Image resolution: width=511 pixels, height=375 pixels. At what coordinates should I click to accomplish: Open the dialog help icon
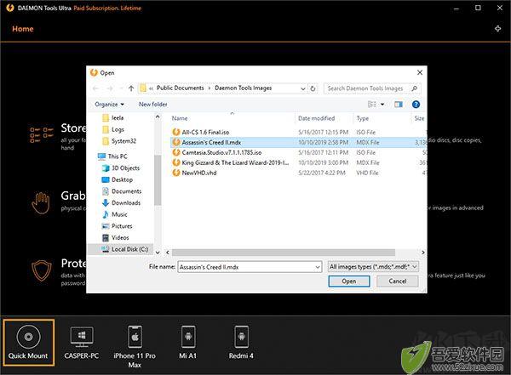point(416,104)
